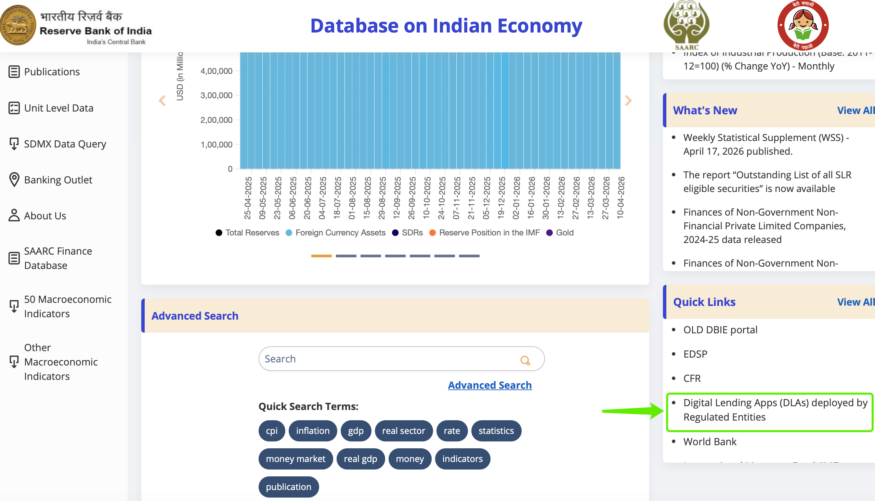This screenshot has width=875, height=501.
Task: Open SAARC Finance Database via its icon
Action: (14, 258)
